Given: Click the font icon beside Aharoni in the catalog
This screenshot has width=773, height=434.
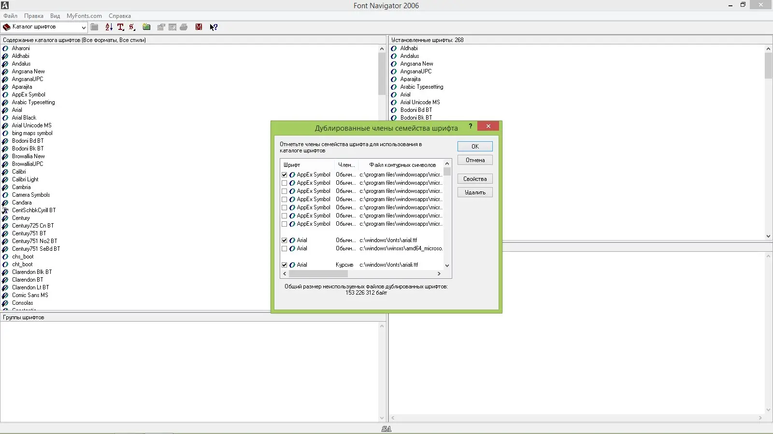Looking at the screenshot, I should click(5, 48).
